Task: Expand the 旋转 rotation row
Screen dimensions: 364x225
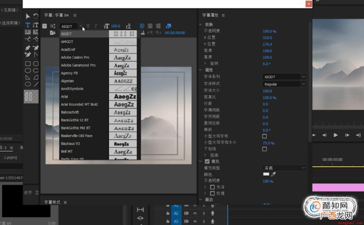Action: tap(205, 63)
